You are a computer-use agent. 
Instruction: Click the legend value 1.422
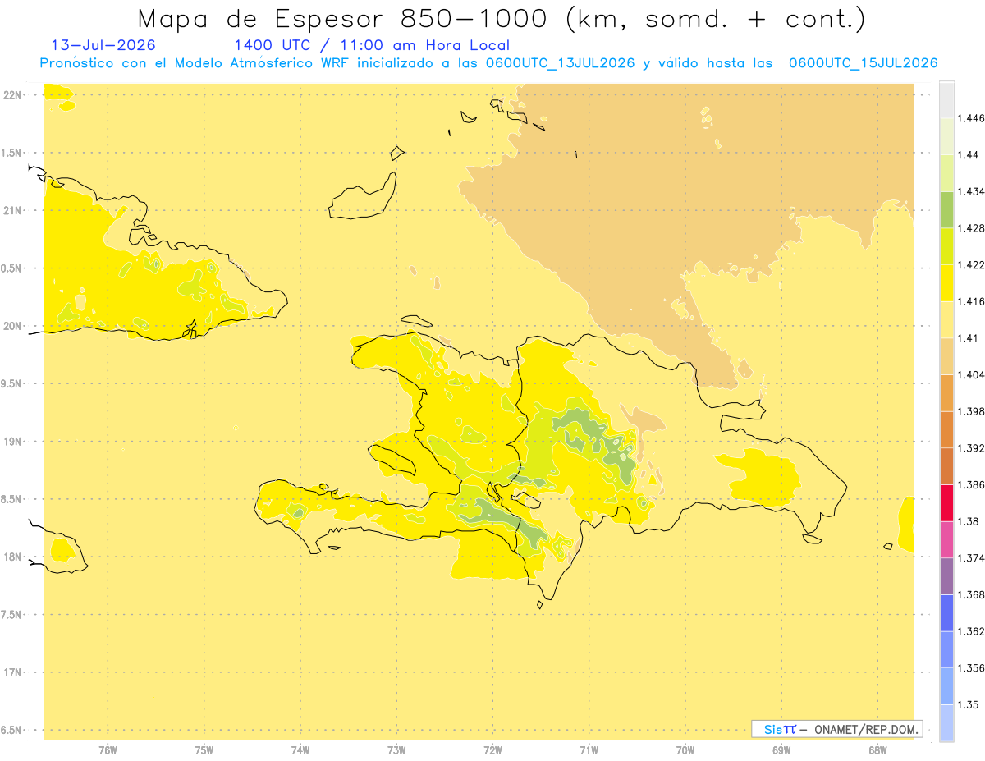click(972, 265)
